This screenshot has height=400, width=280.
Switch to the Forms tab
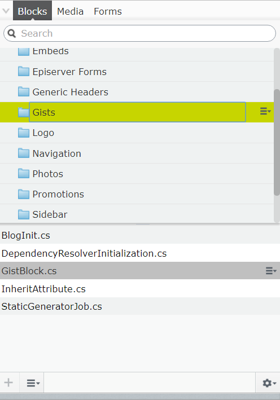[108, 11]
